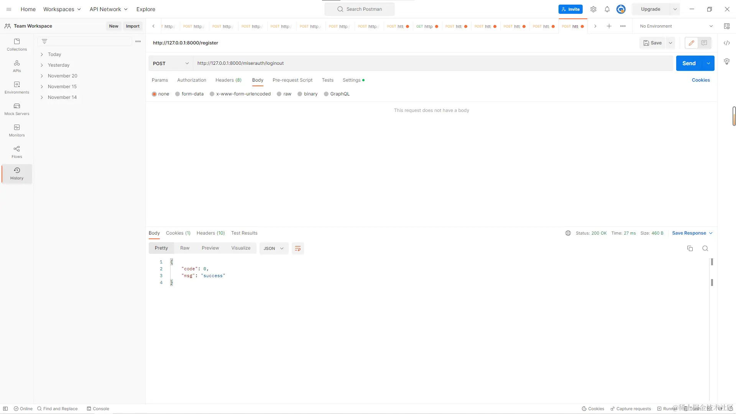
Task: Open the API Network menu
Action: (x=108, y=9)
